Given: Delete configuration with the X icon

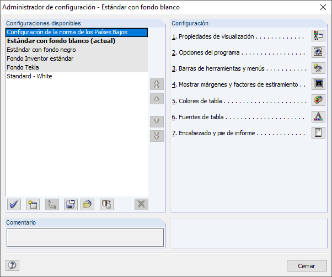Looking at the screenshot, I should click(x=141, y=204).
